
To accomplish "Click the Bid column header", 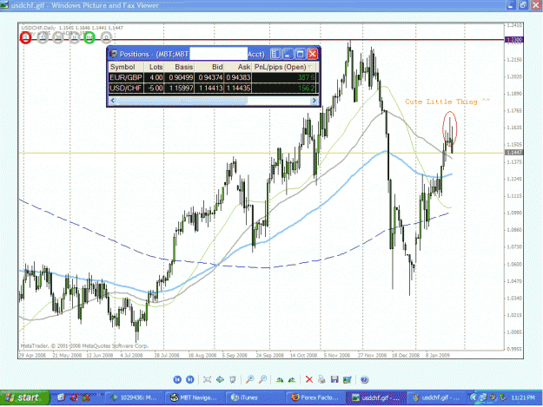I will click(209, 67).
